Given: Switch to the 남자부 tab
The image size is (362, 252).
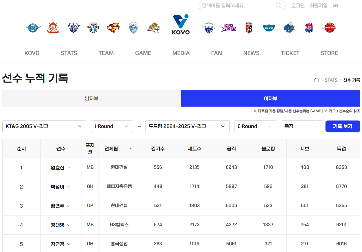Looking at the screenshot, I should [92, 98].
